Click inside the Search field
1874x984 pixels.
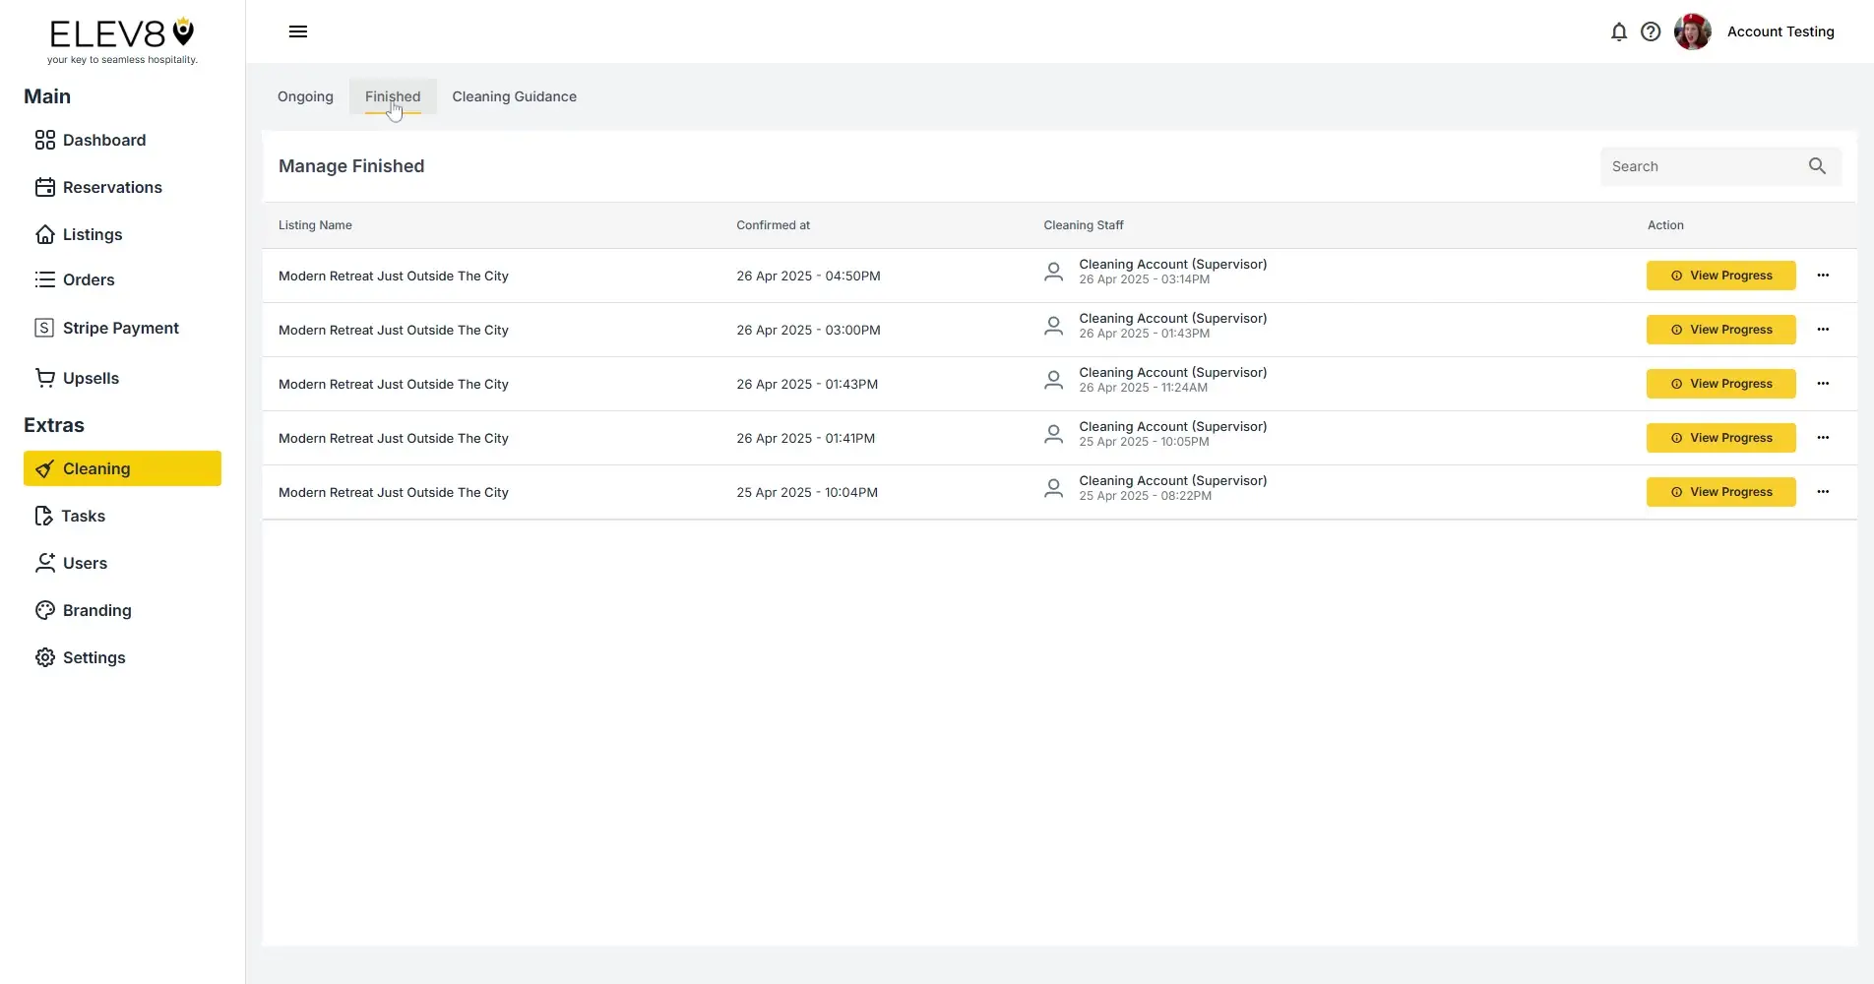point(1703,166)
